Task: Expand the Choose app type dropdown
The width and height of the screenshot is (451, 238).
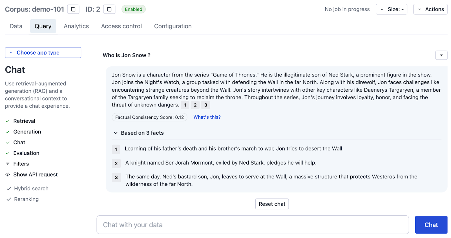Action: pos(43,53)
